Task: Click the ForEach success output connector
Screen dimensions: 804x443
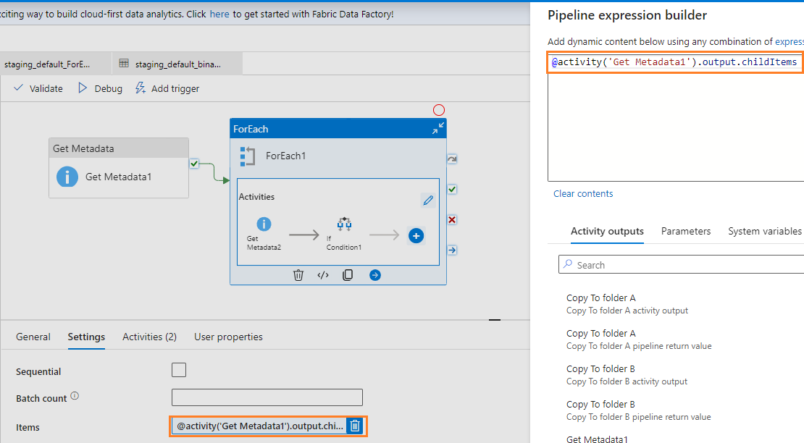Action: point(452,190)
